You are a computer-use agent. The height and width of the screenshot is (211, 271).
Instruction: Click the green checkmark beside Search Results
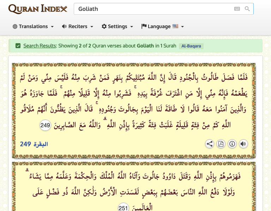point(18,46)
